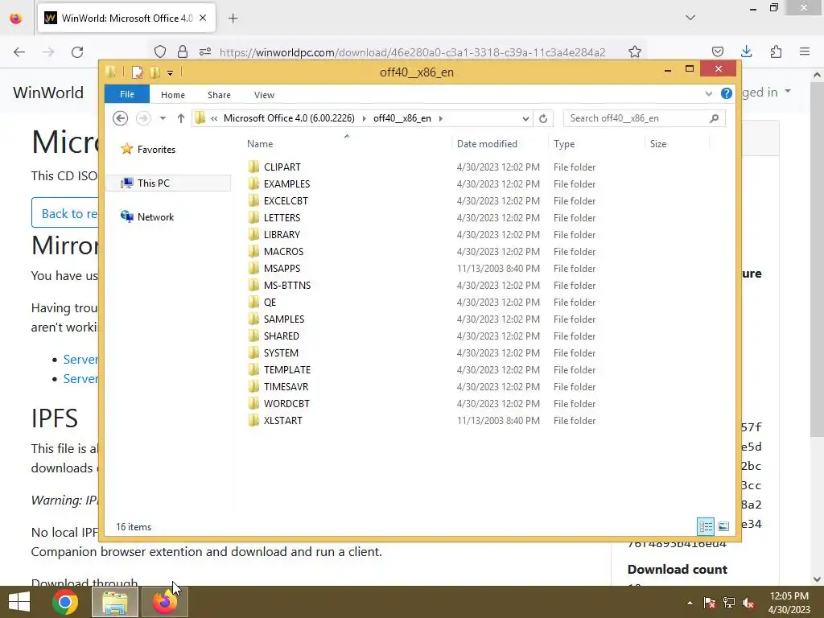The image size is (824, 618).
Task: Go back in Firefox browser history
Action: click(19, 51)
